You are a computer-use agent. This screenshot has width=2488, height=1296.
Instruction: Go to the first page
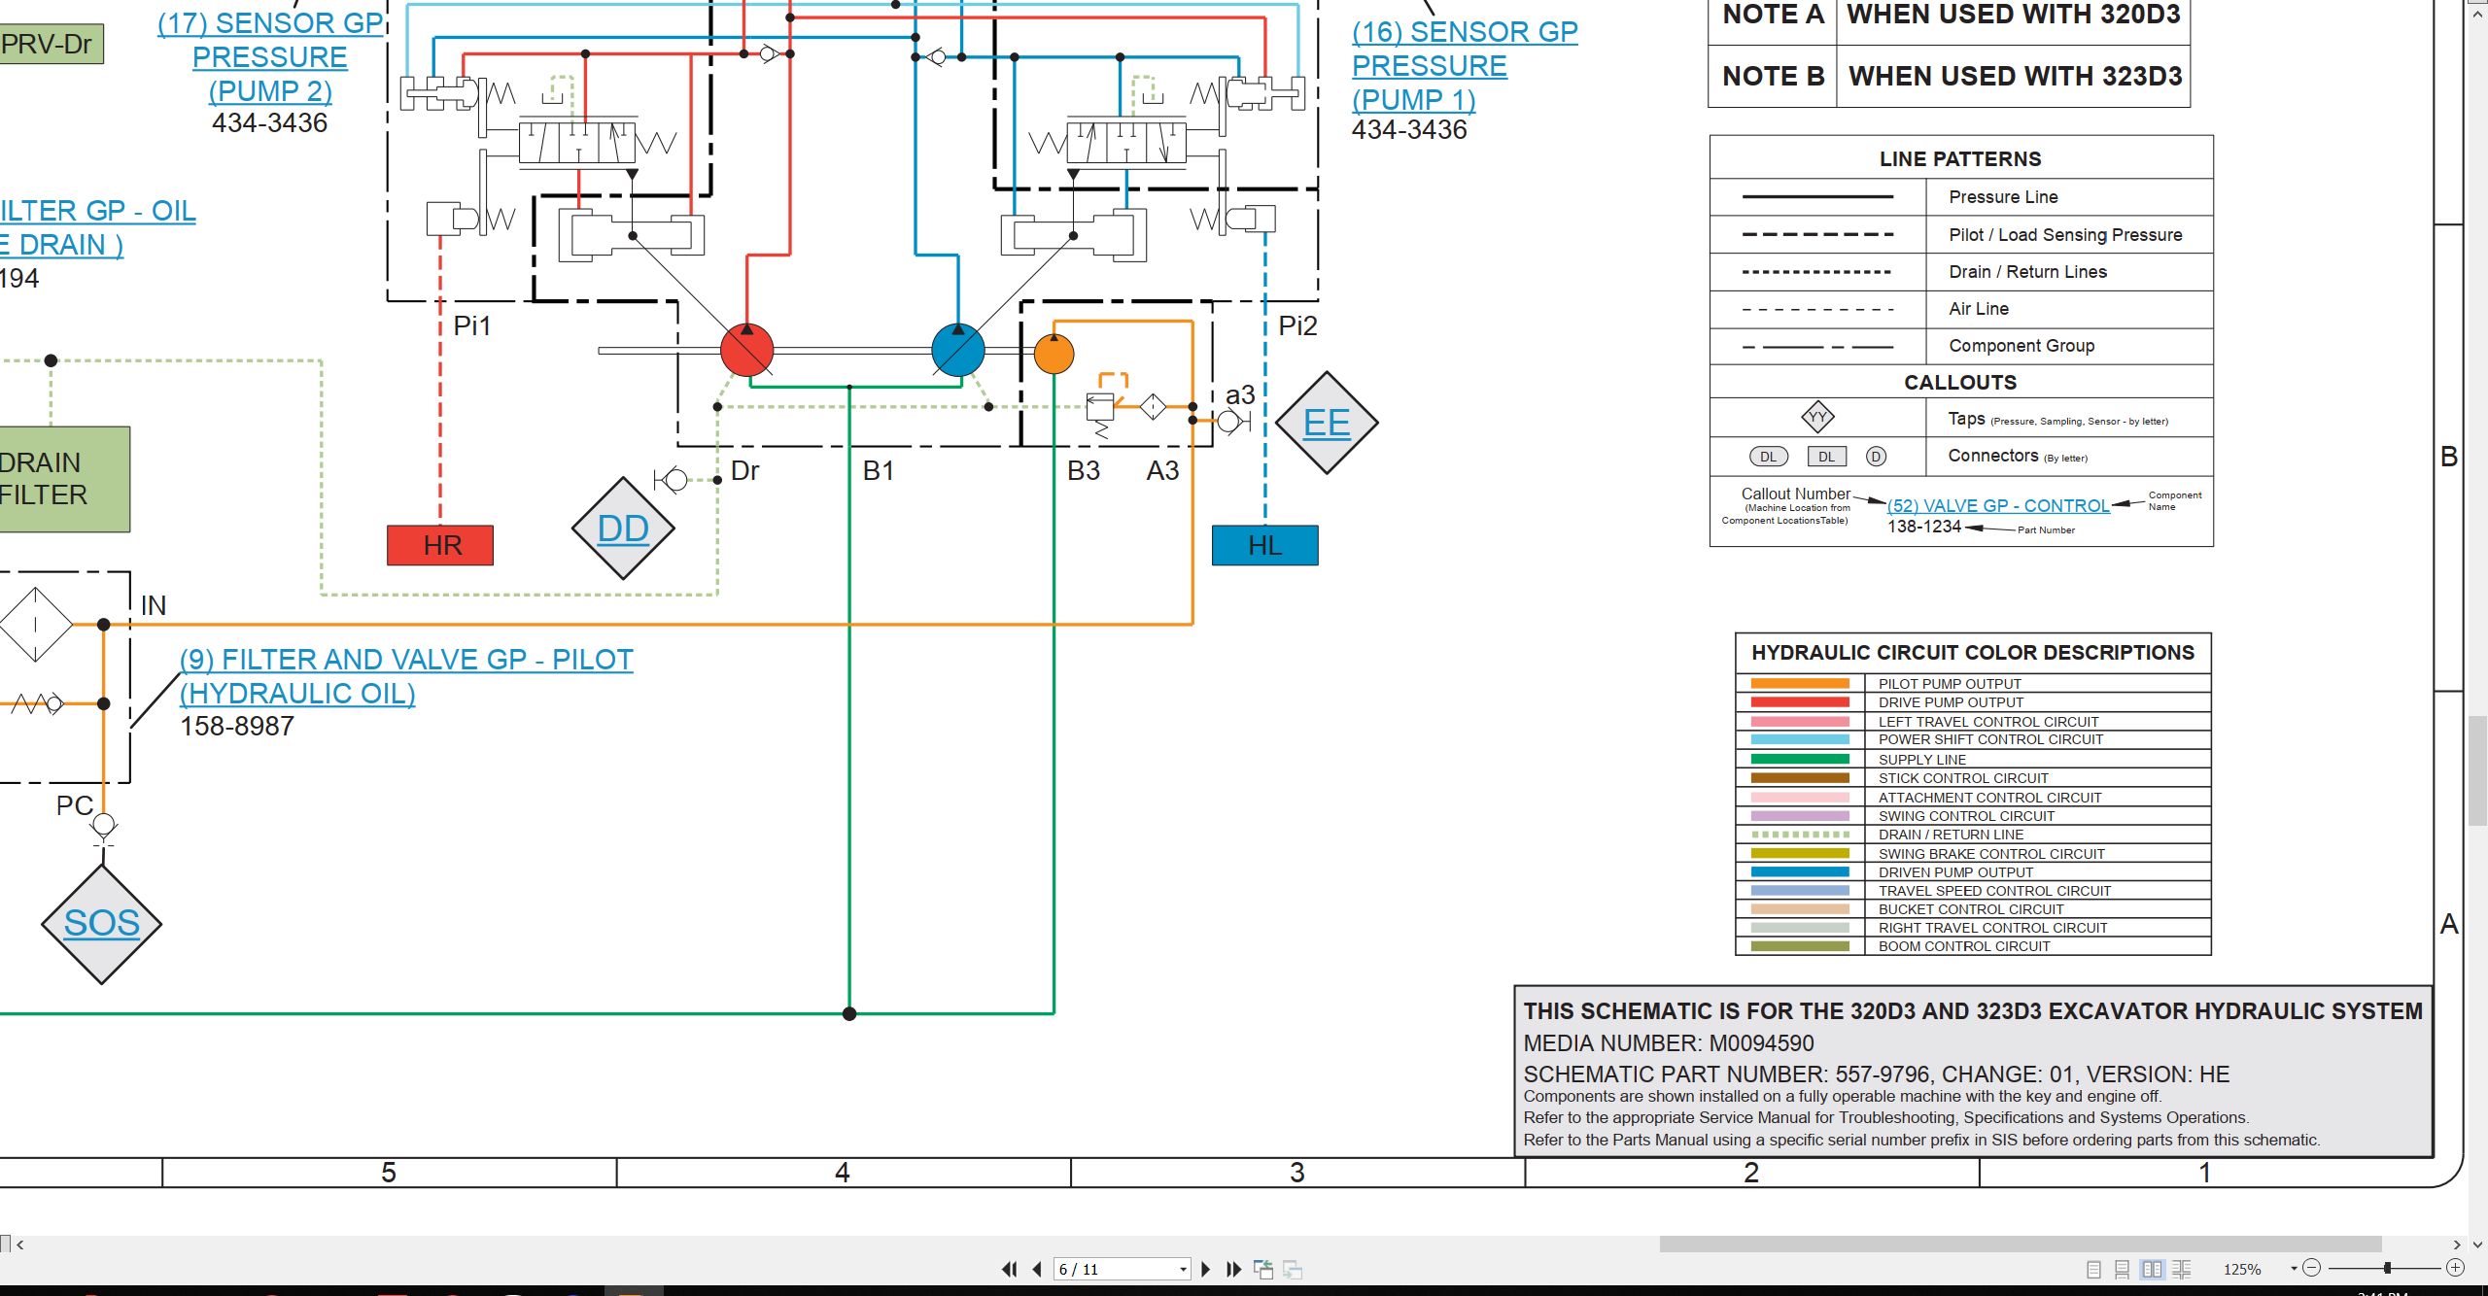tap(1009, 1269)
